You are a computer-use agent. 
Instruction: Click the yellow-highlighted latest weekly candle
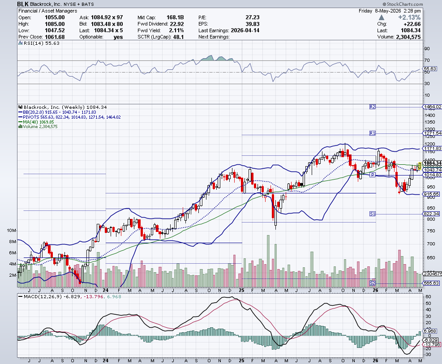[x=420, y=166]
